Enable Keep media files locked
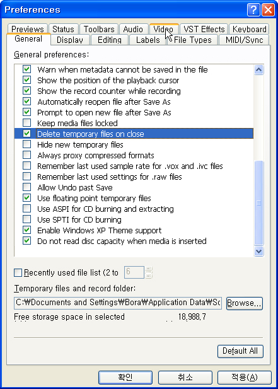Screen dimensions: 278x389 pos(26,123)
